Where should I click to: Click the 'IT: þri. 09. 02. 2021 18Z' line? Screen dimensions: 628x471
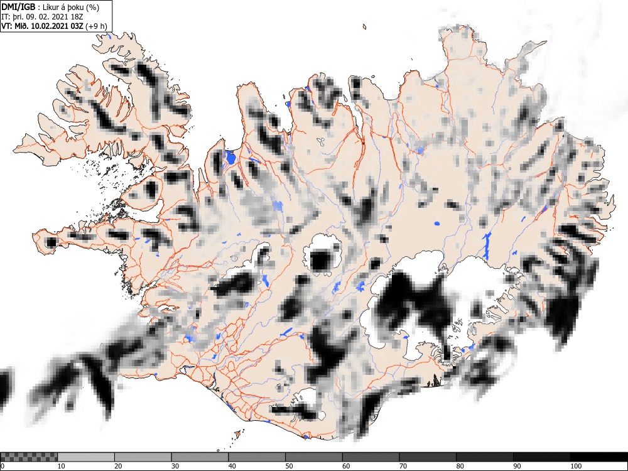pos(43,17)
